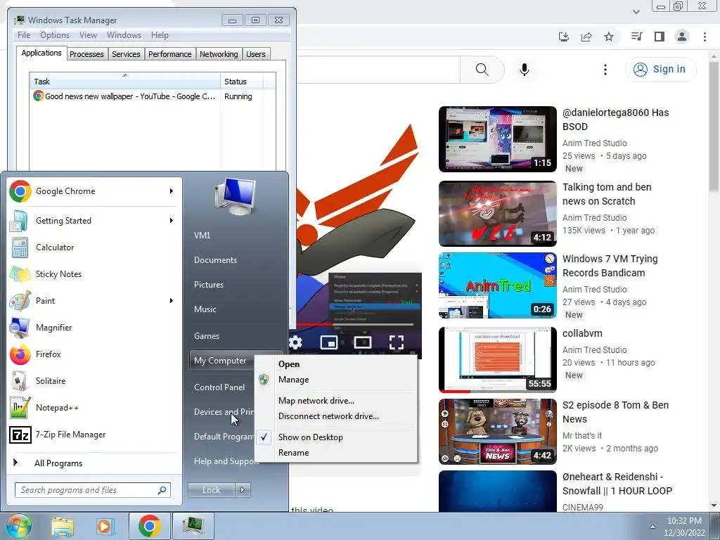Select Good news new wallpaper task row

pos(153,96)
